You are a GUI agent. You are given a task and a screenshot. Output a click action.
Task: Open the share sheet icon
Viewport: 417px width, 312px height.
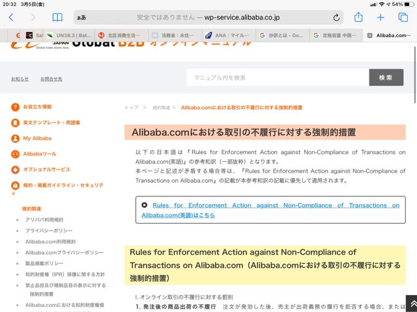[x=358, y=17]
